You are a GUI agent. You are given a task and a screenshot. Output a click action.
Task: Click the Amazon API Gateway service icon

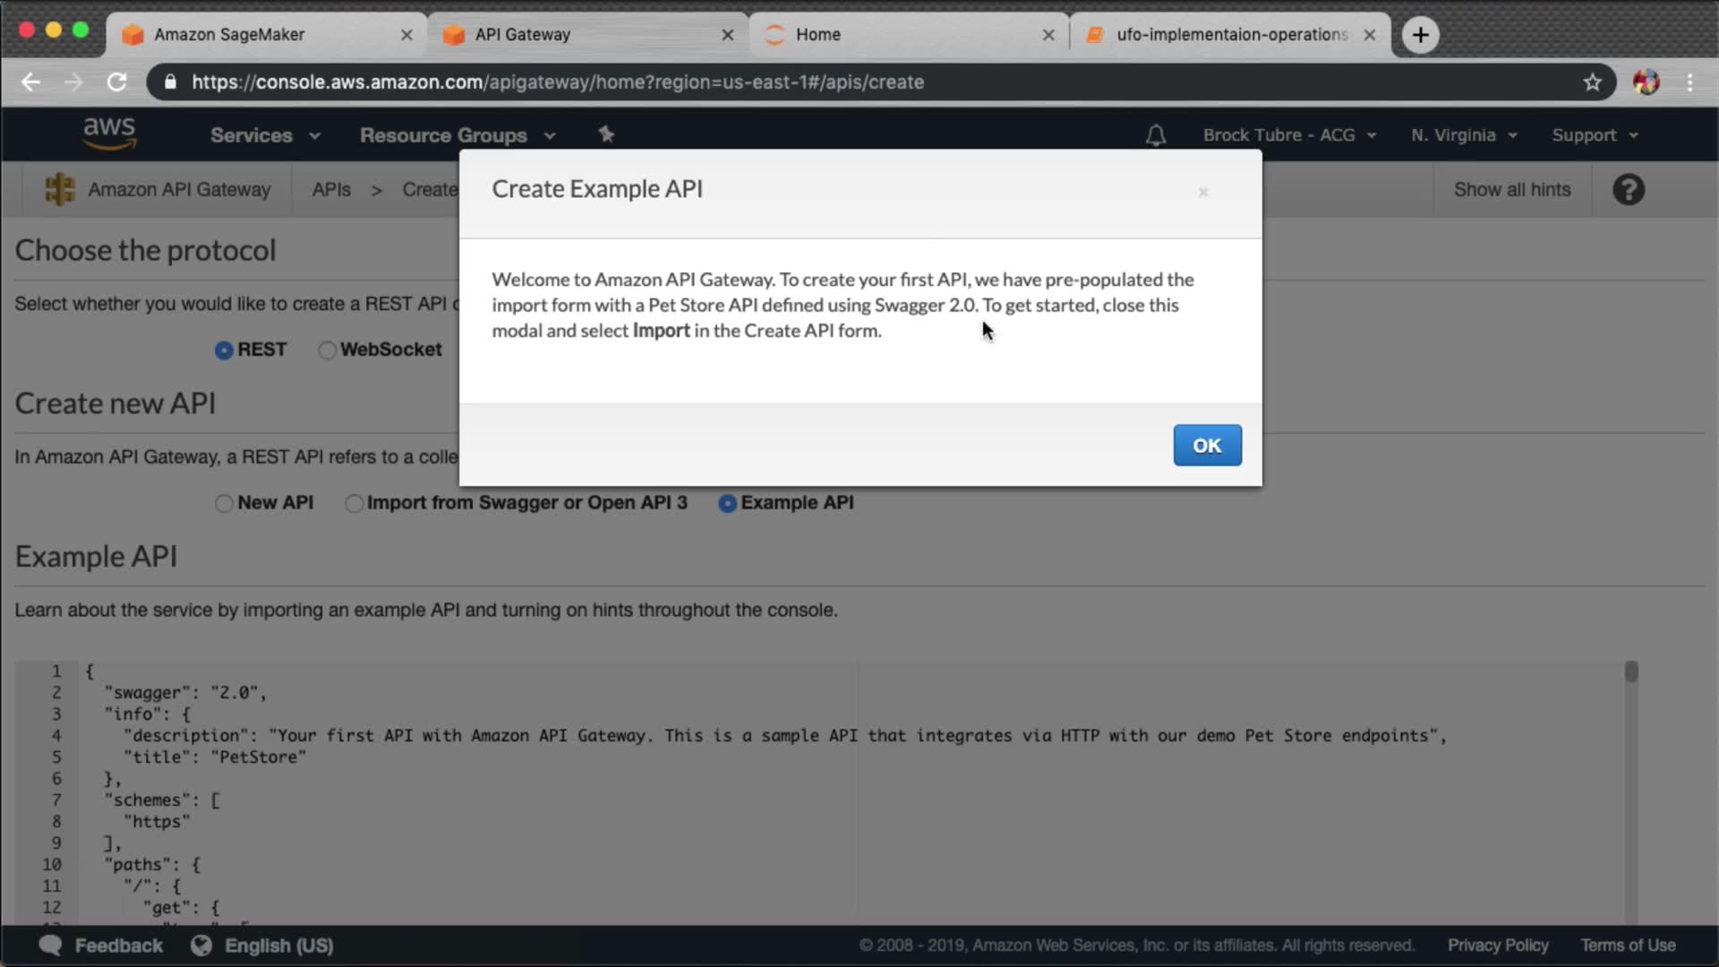pyautogui.click(x=60, y=190)
